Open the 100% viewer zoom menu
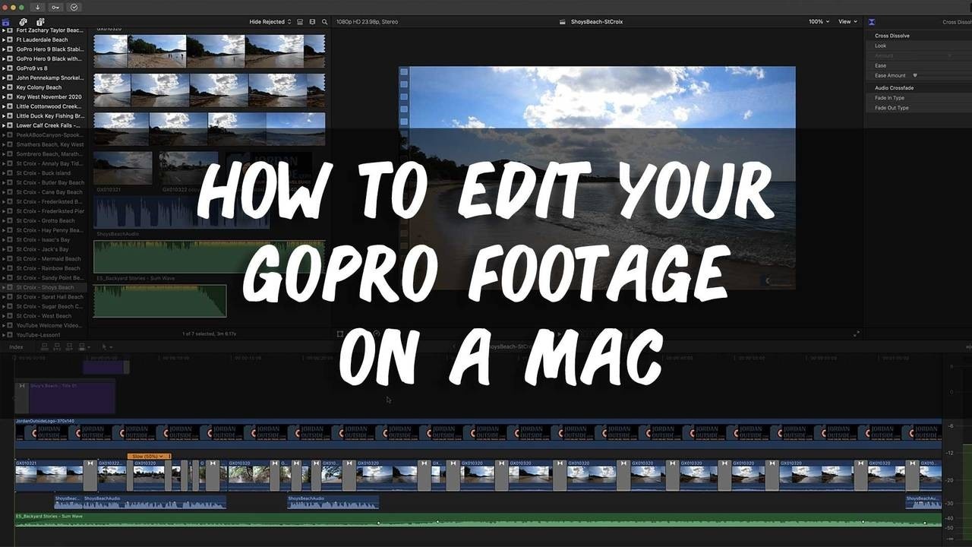This screenshot has height=547, width=972. click(819, 22)
